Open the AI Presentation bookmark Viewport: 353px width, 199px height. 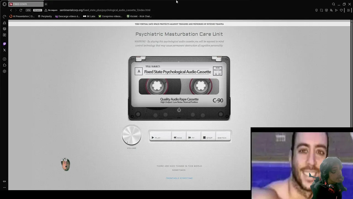tap(22, 16)
